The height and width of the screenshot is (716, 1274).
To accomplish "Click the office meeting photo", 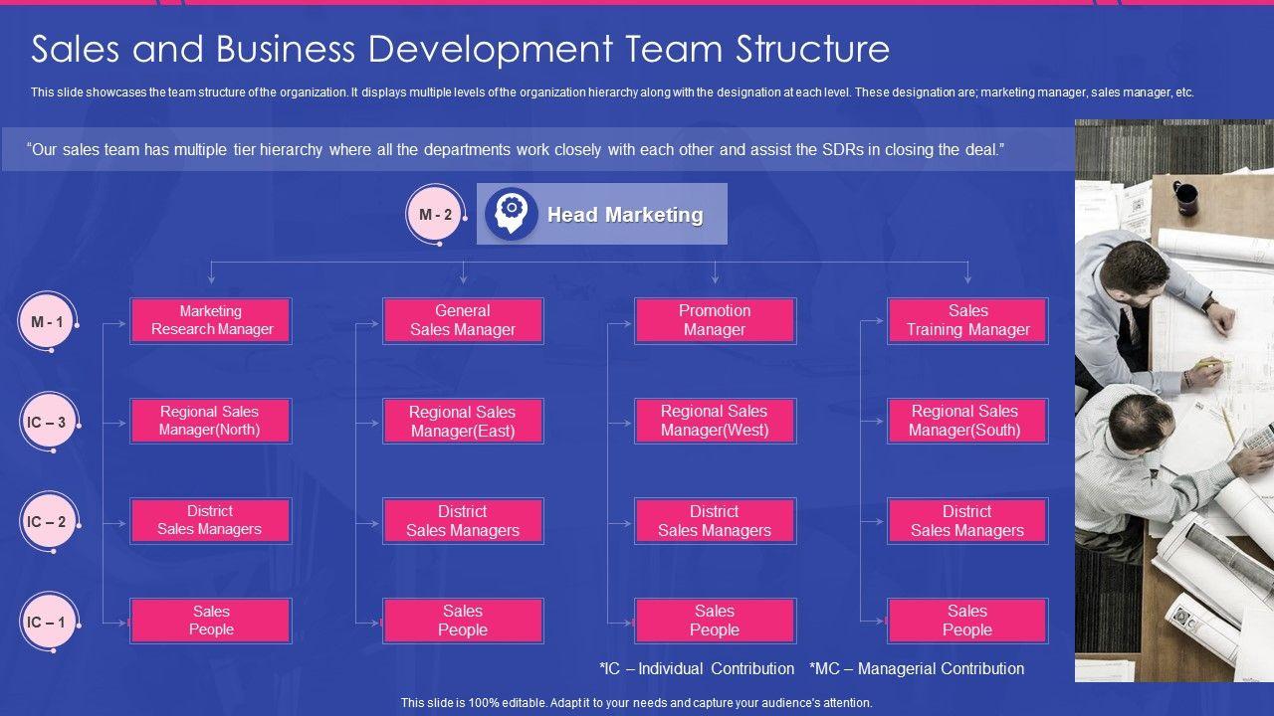I will click(1173, 400).
